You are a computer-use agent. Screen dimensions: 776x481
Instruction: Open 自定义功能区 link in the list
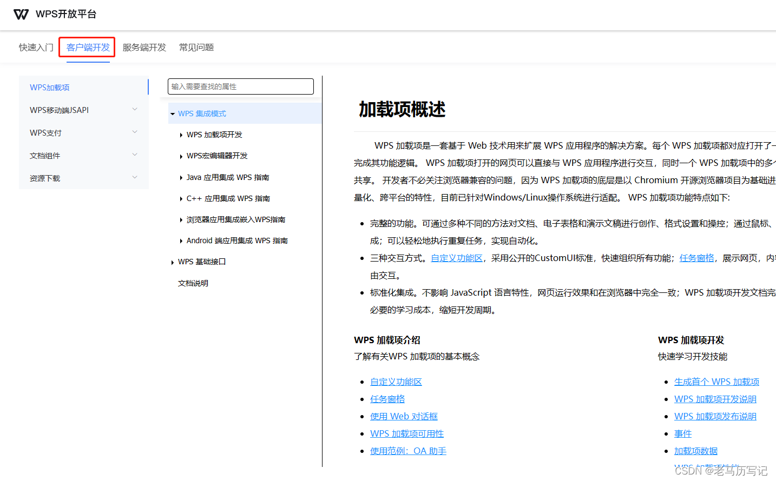point(396,382)
